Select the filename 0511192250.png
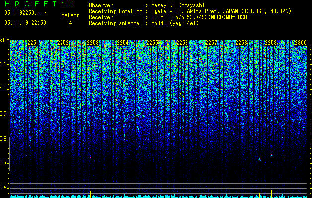Image resolution: width=312 pixels, height=198 pixels. (x=25, y=13)
